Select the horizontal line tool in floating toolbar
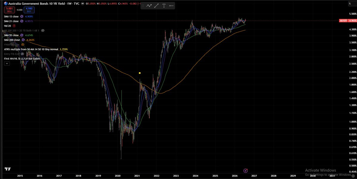Viewport: 357px width, 179px height. pos(171,5)
